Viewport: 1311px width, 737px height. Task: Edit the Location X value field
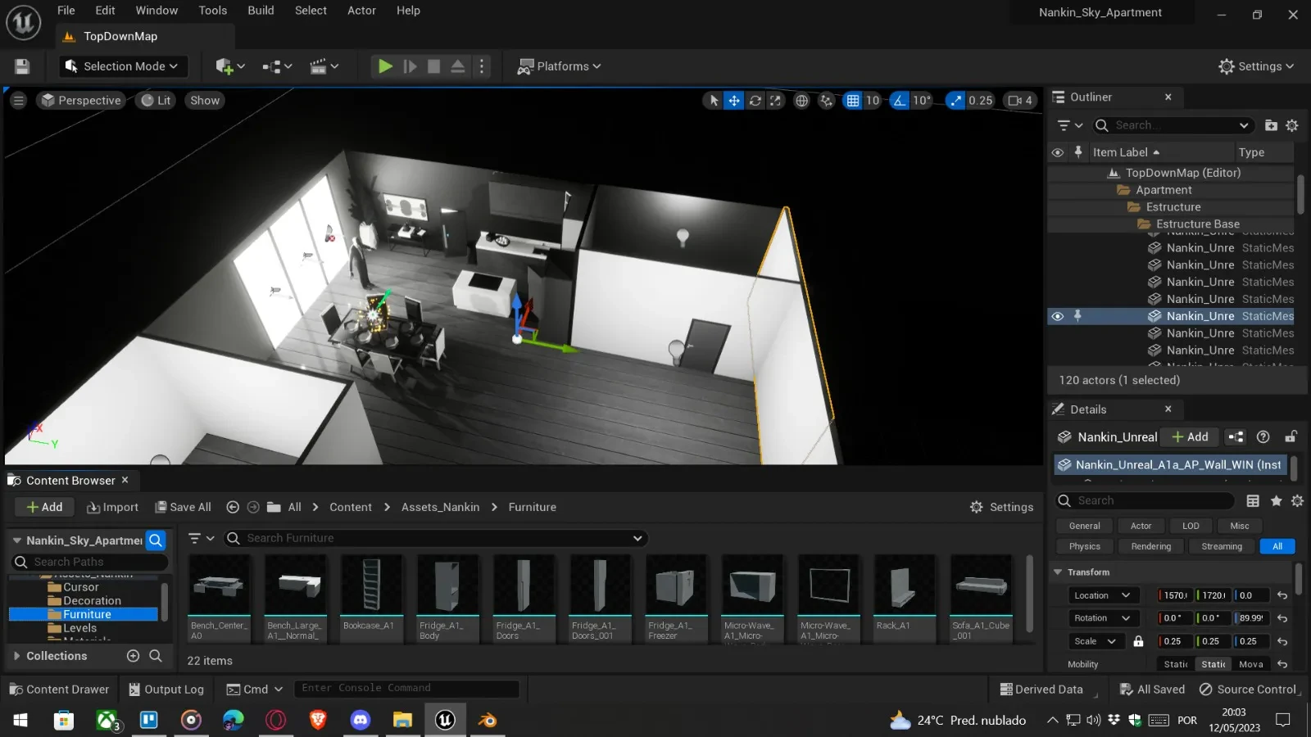point(1174,596)
